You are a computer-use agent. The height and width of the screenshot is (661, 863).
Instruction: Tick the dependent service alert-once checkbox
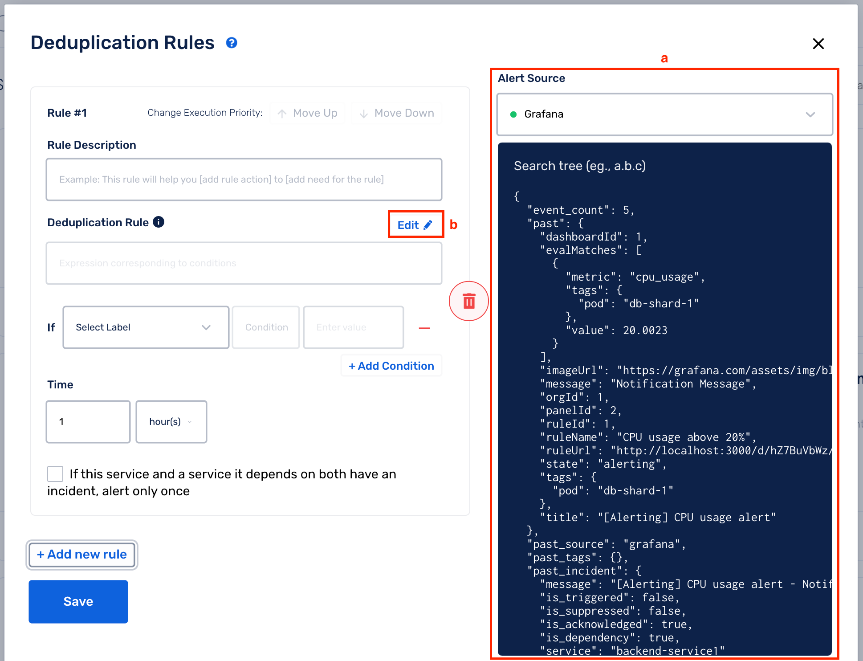click(x=55, y=474)
